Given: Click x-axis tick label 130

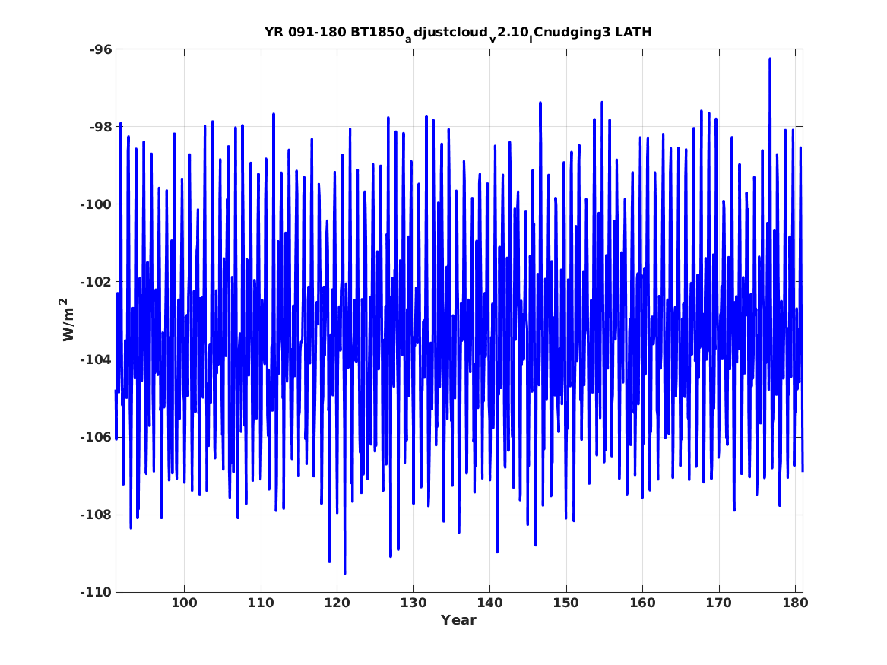Looking at the screenshot, I should (413, 603).
